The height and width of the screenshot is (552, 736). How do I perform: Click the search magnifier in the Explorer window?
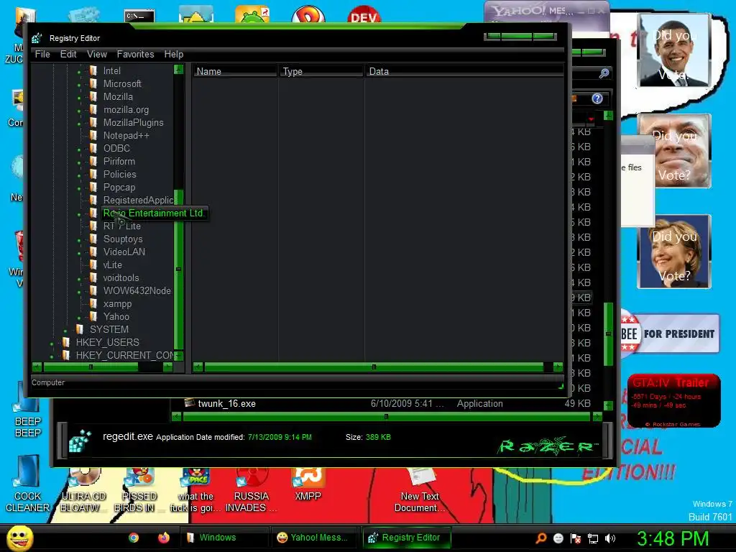tap(604, 73)
